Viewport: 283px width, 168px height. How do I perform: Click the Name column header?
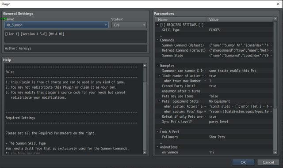(180, 19)
